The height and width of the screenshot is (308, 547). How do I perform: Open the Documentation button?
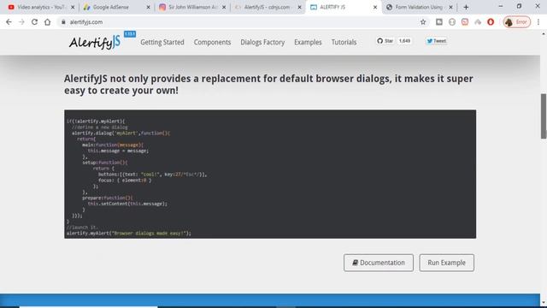click(x=379, y=263)
